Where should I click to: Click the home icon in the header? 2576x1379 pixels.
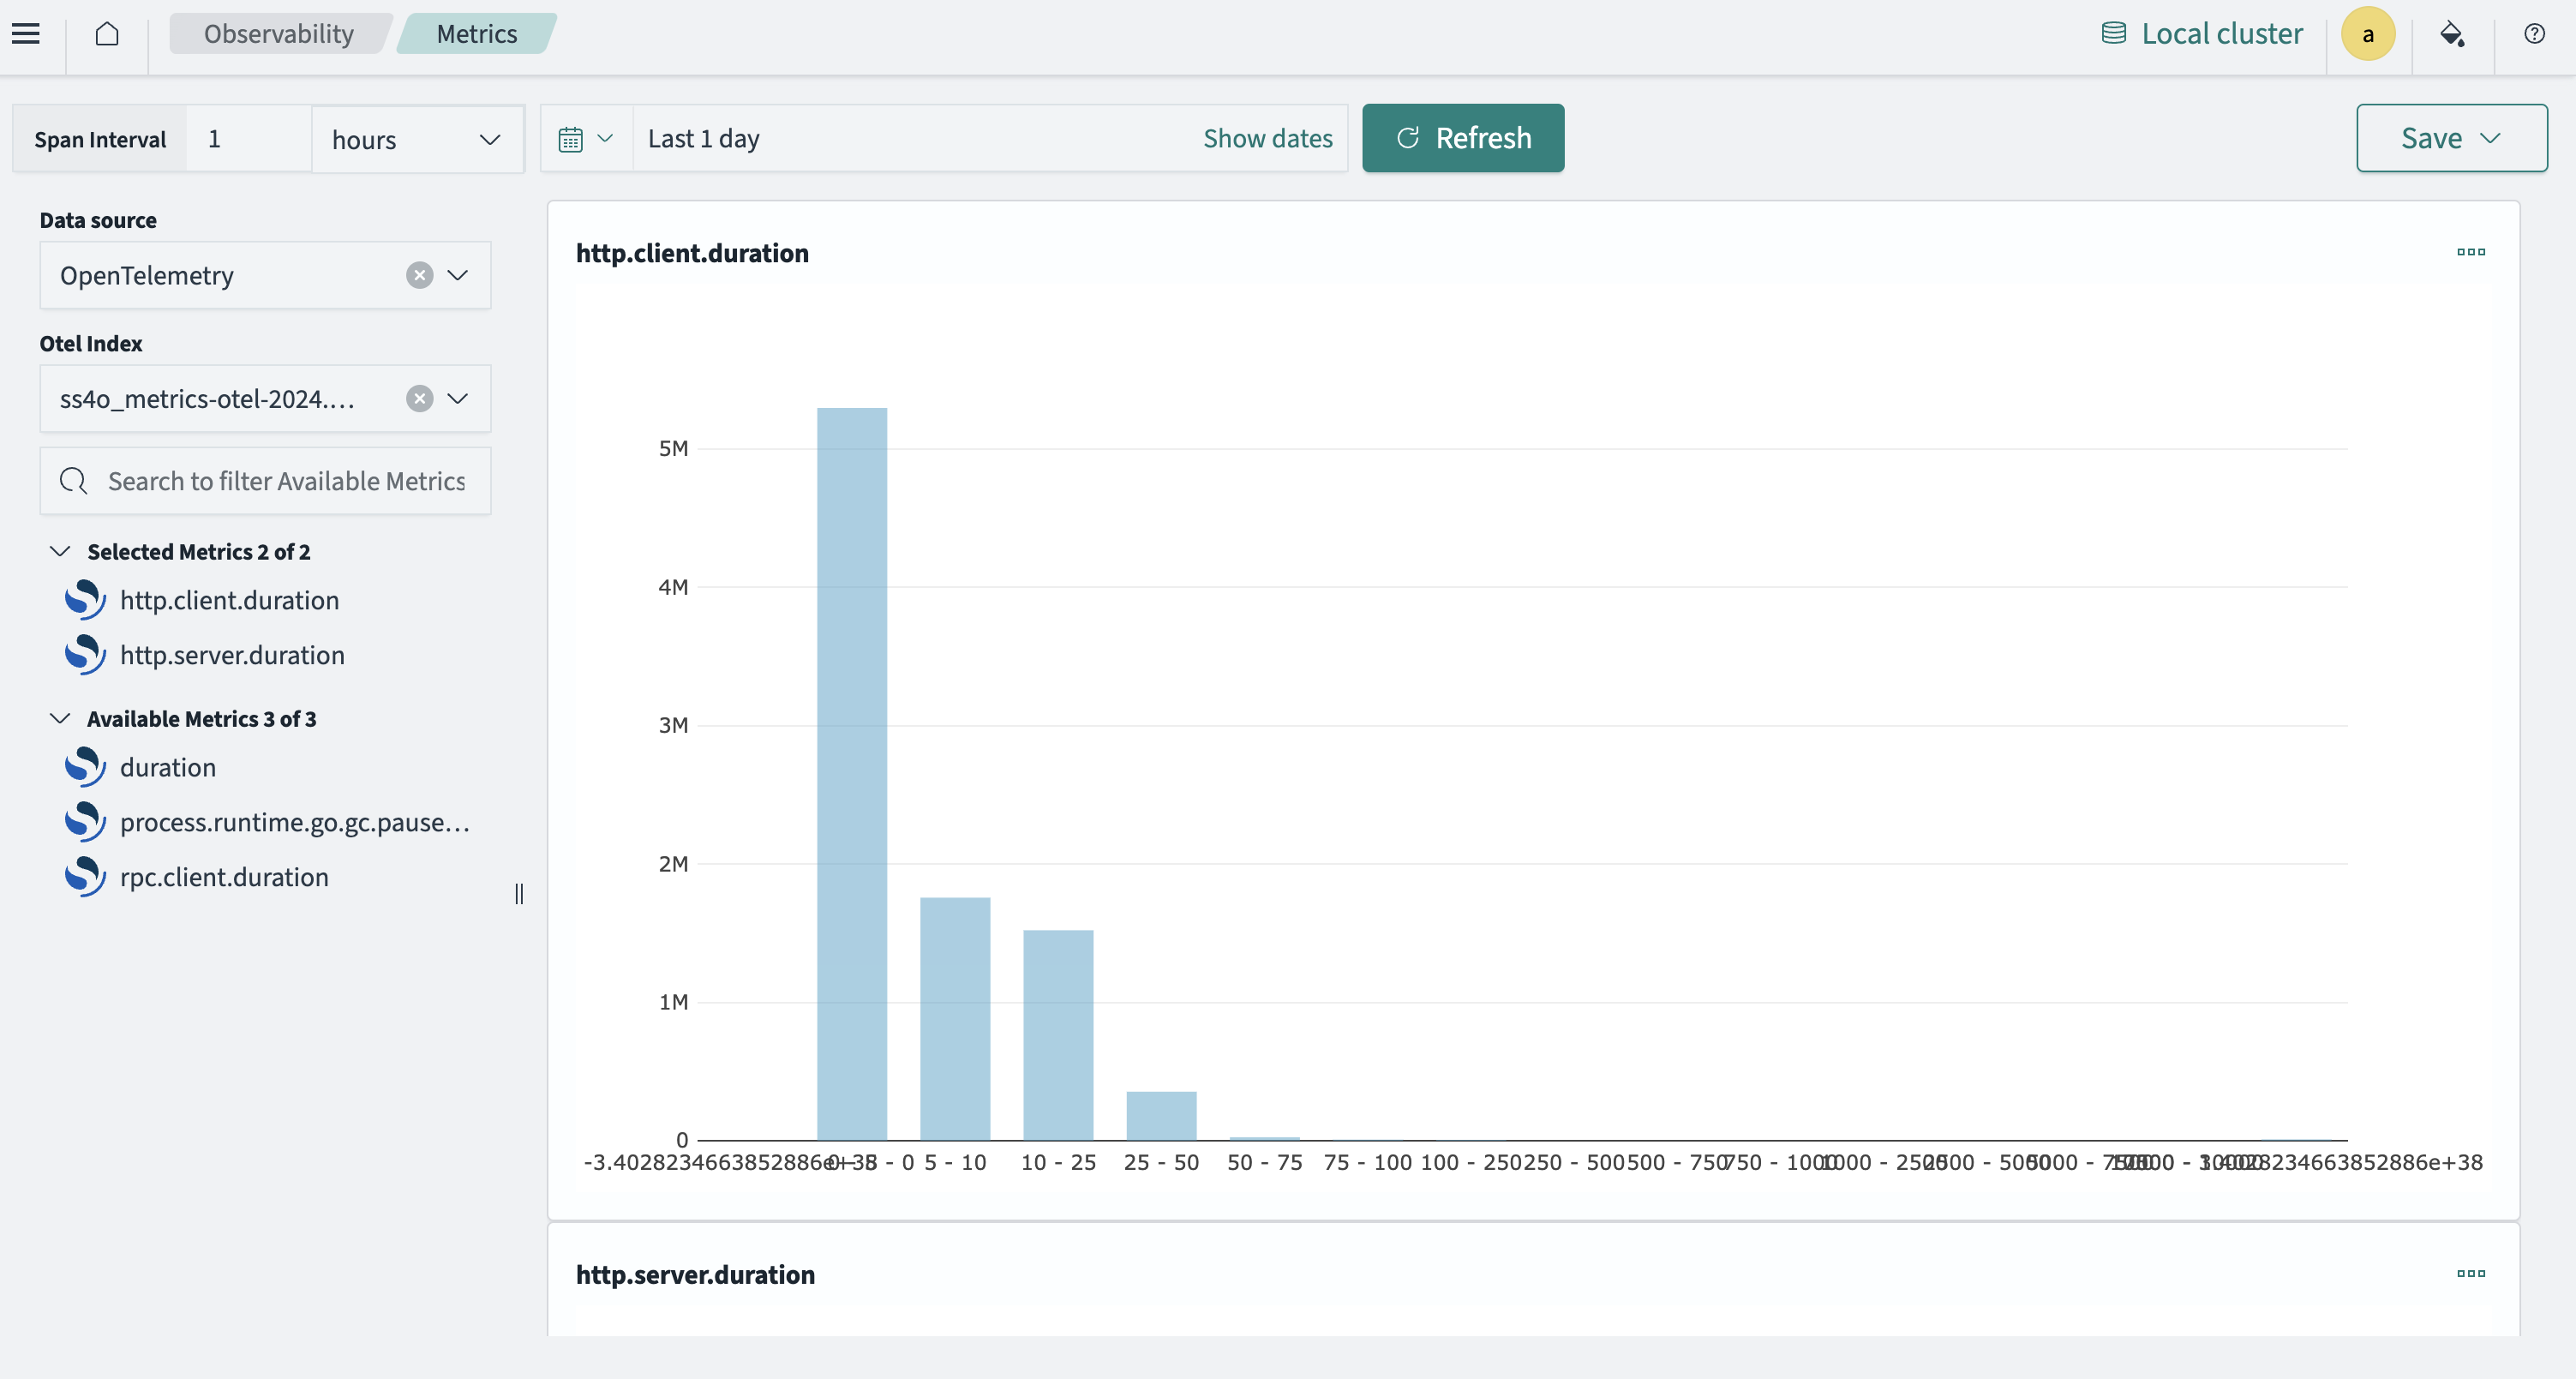pos(107,33)
